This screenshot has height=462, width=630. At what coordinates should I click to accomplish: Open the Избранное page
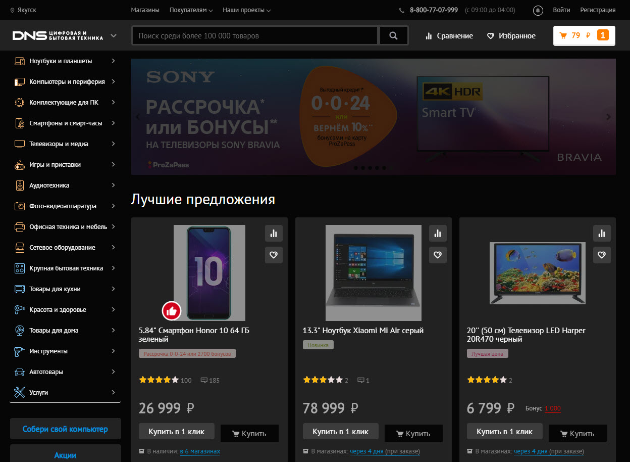click(511, 36)
